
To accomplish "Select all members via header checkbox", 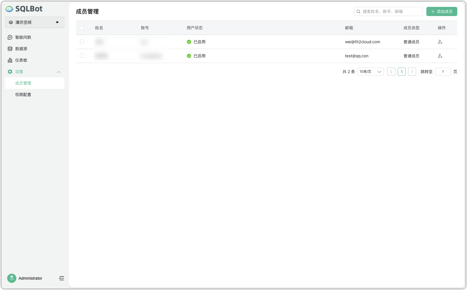I will point(82,28).
